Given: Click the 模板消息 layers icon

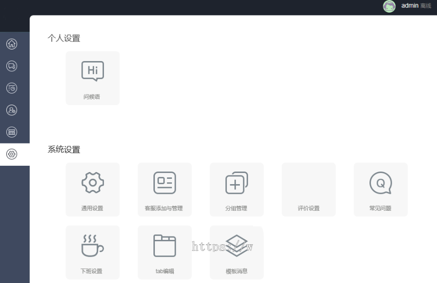Looking at the screenshot, I should click(x=236, y=246).
